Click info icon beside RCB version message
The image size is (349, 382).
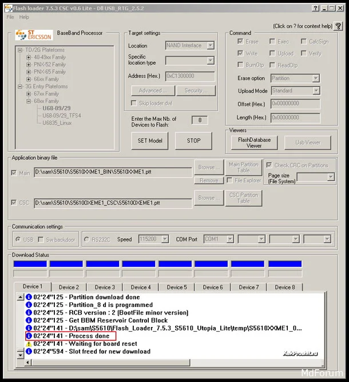tap(29, 313)
